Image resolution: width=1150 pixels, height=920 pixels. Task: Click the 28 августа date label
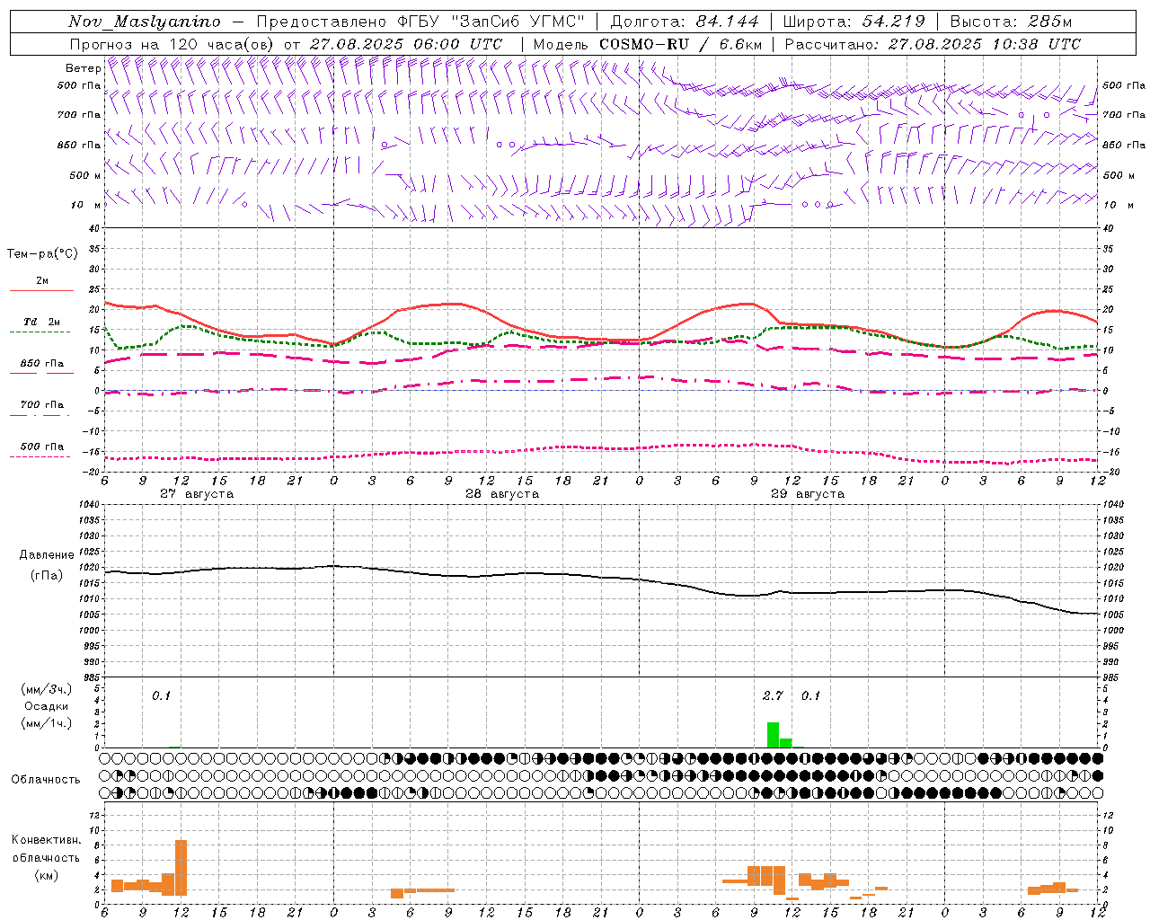click(502, 494)
